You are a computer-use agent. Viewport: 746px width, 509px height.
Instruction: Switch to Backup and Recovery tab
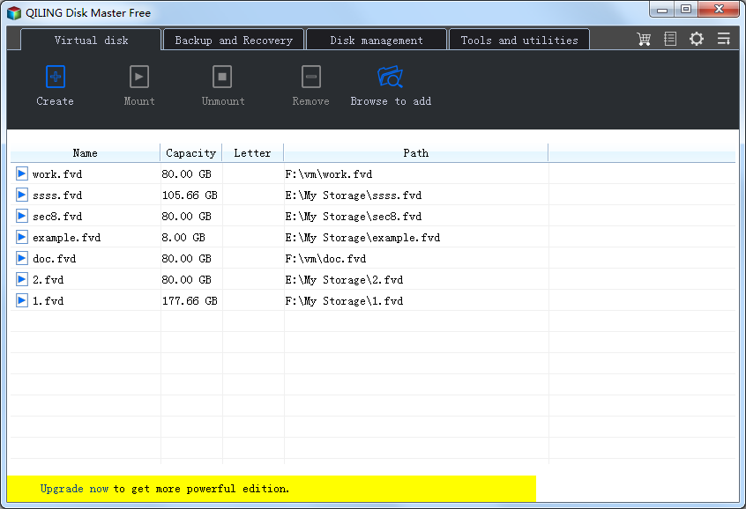click(x=234, y=40)
